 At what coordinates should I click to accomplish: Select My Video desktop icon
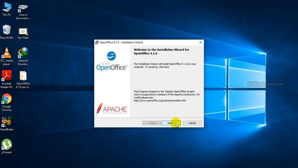tap(23, 33)
